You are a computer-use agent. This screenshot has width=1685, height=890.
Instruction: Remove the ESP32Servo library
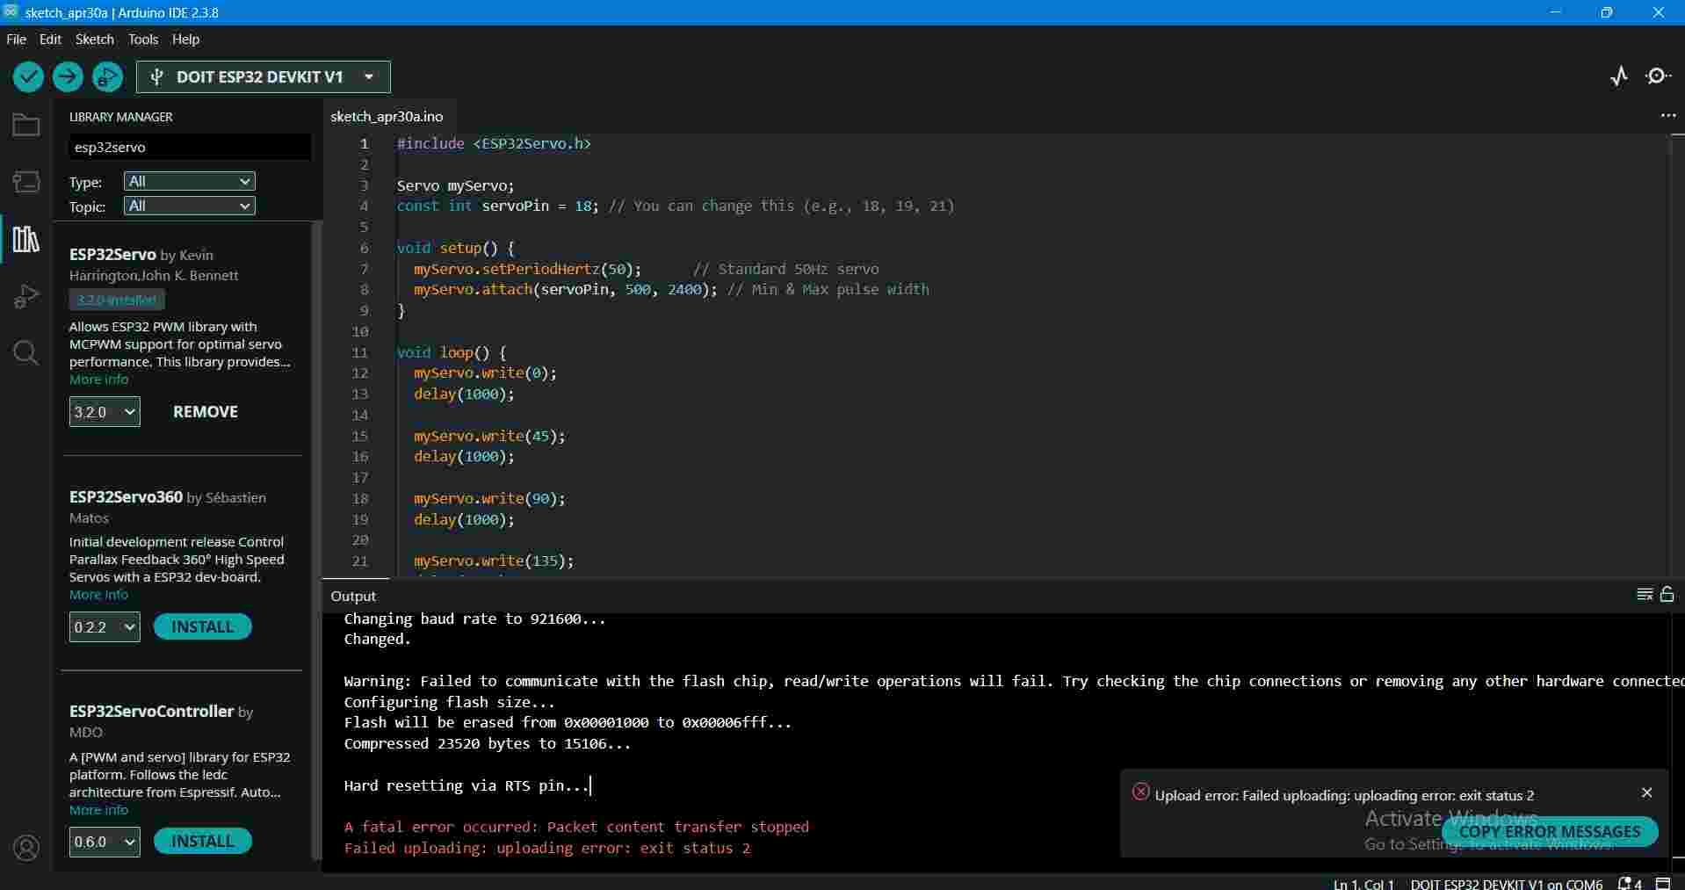[x=206, y=411]
